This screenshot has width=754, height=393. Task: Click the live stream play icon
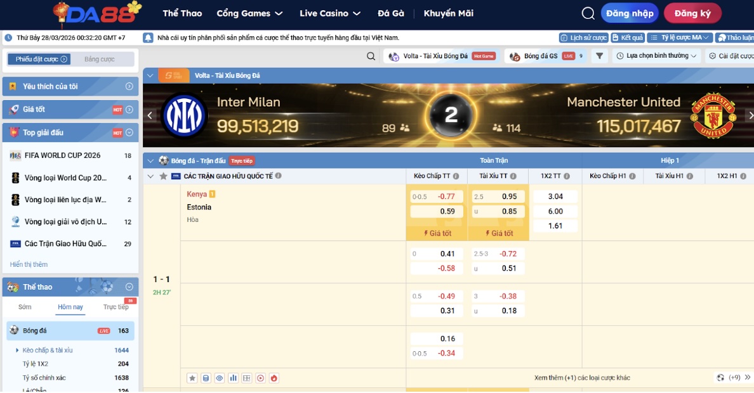pyautogui.click(x=260, y=378)
